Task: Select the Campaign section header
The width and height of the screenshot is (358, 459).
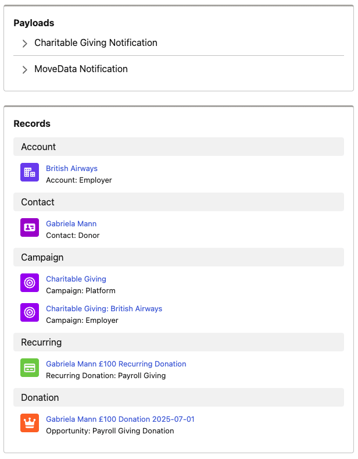Action: (x=178, y=257)
